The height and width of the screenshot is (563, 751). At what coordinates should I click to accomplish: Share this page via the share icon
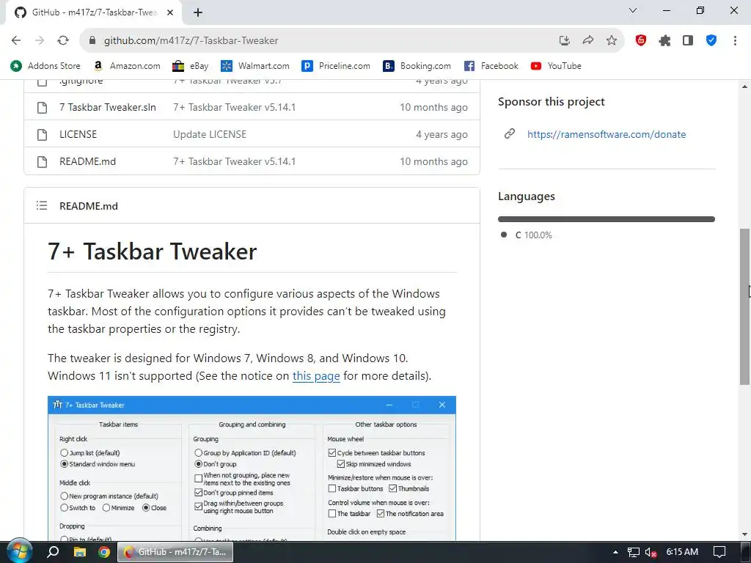click(x=588, y=41)
